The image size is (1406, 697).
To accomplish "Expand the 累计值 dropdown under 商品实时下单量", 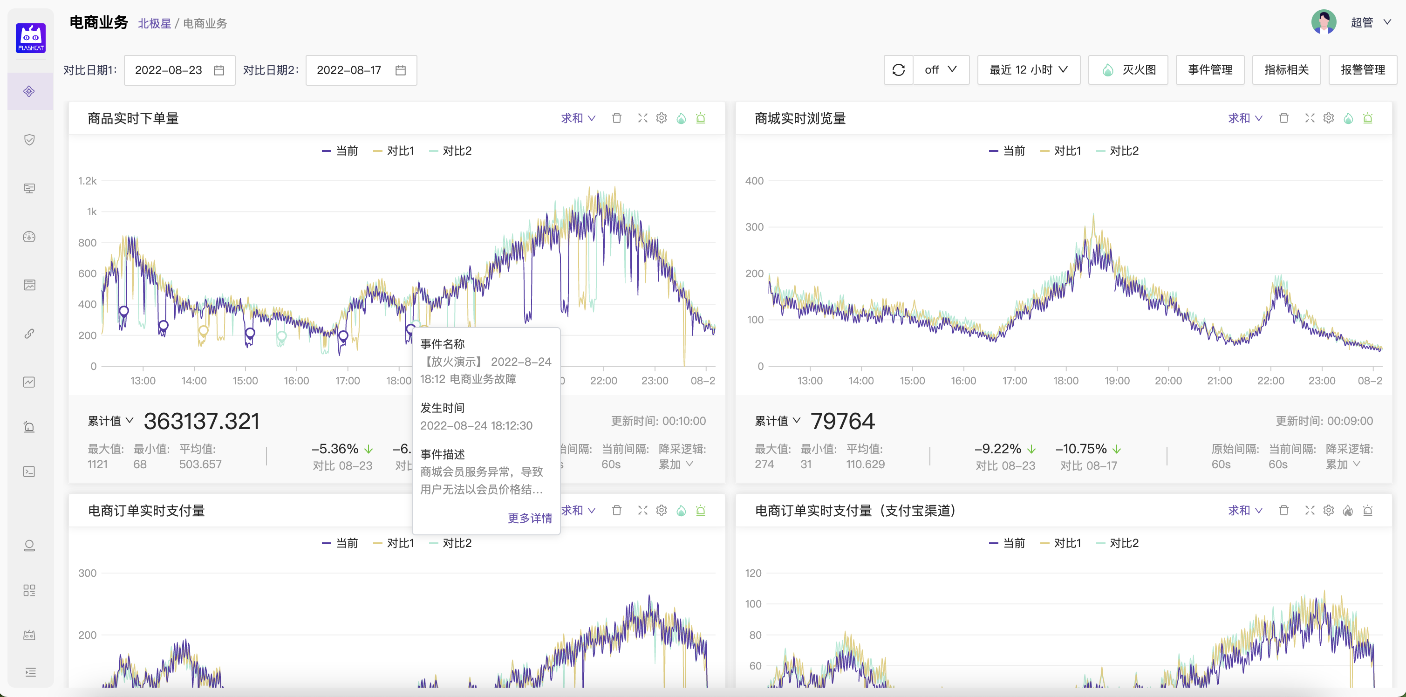I will pyautogui.click(x=109, y=421).
